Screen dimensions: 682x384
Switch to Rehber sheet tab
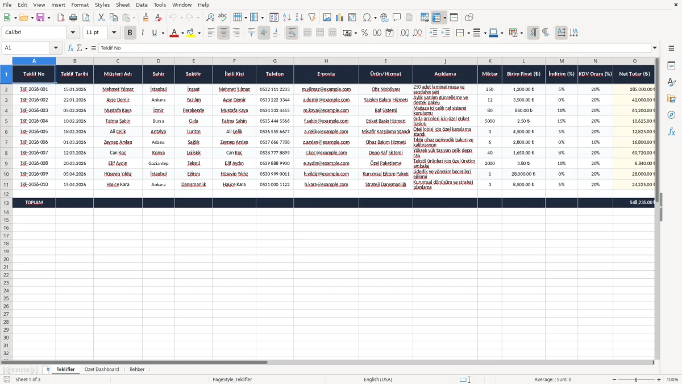click(x=137, y=370)
